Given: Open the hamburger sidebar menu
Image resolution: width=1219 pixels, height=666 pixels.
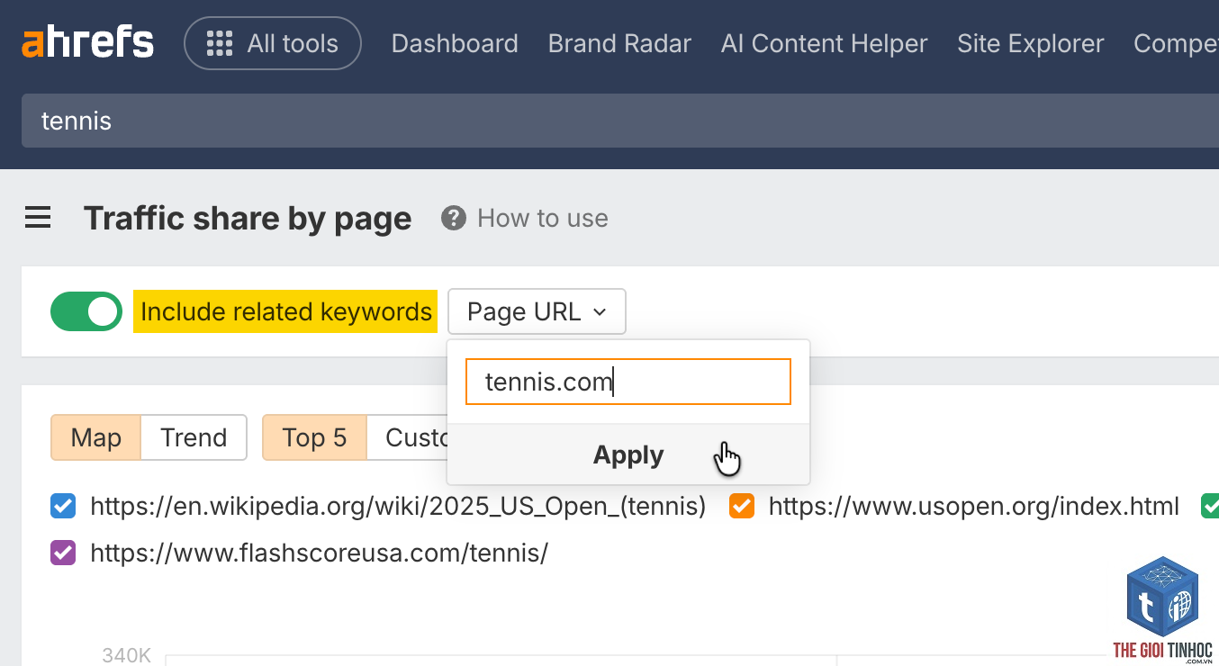Looking at the screenshot, I should pyautogui.click(x=38, y=218).
